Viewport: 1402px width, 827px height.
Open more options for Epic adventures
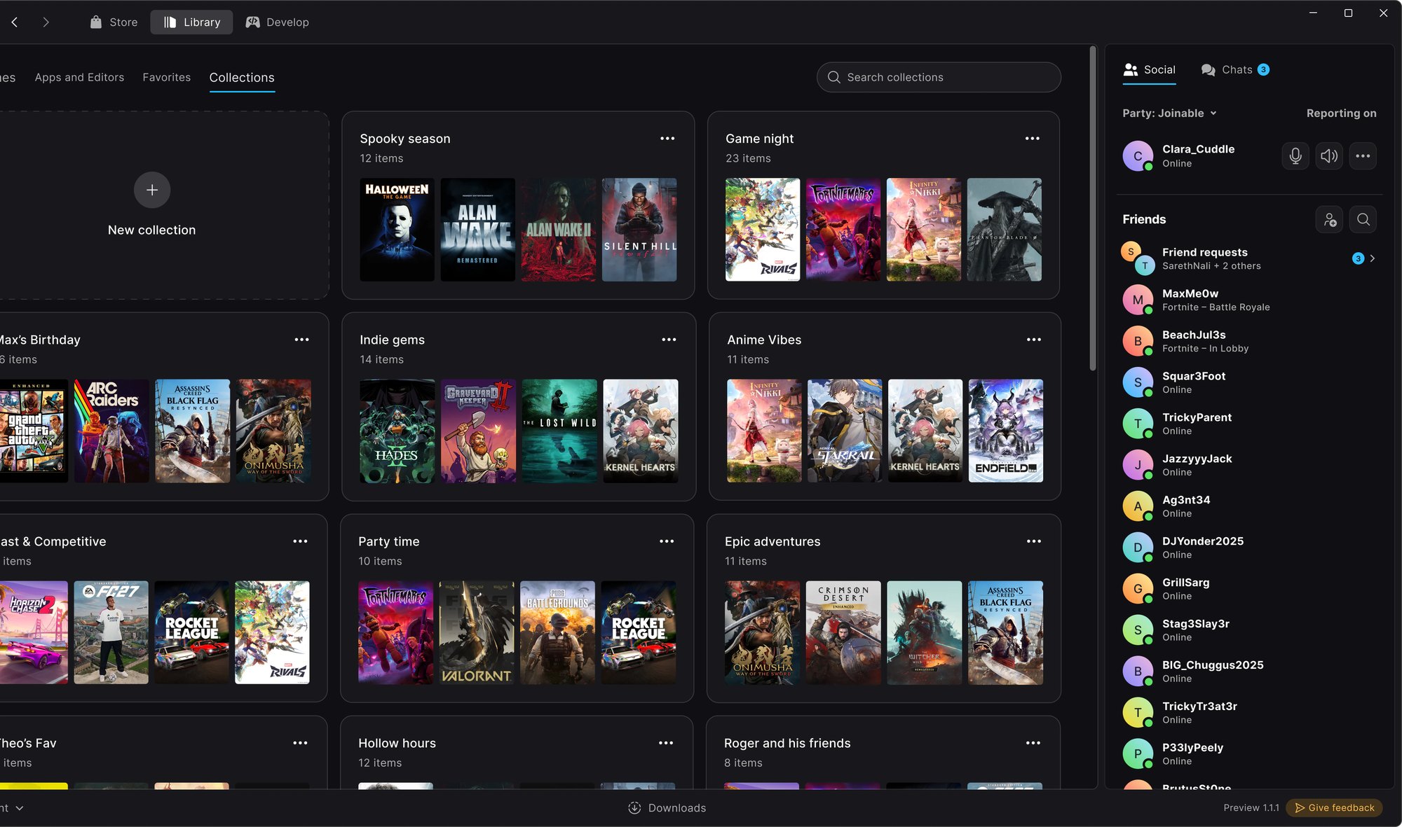[x=1034, y=541]
